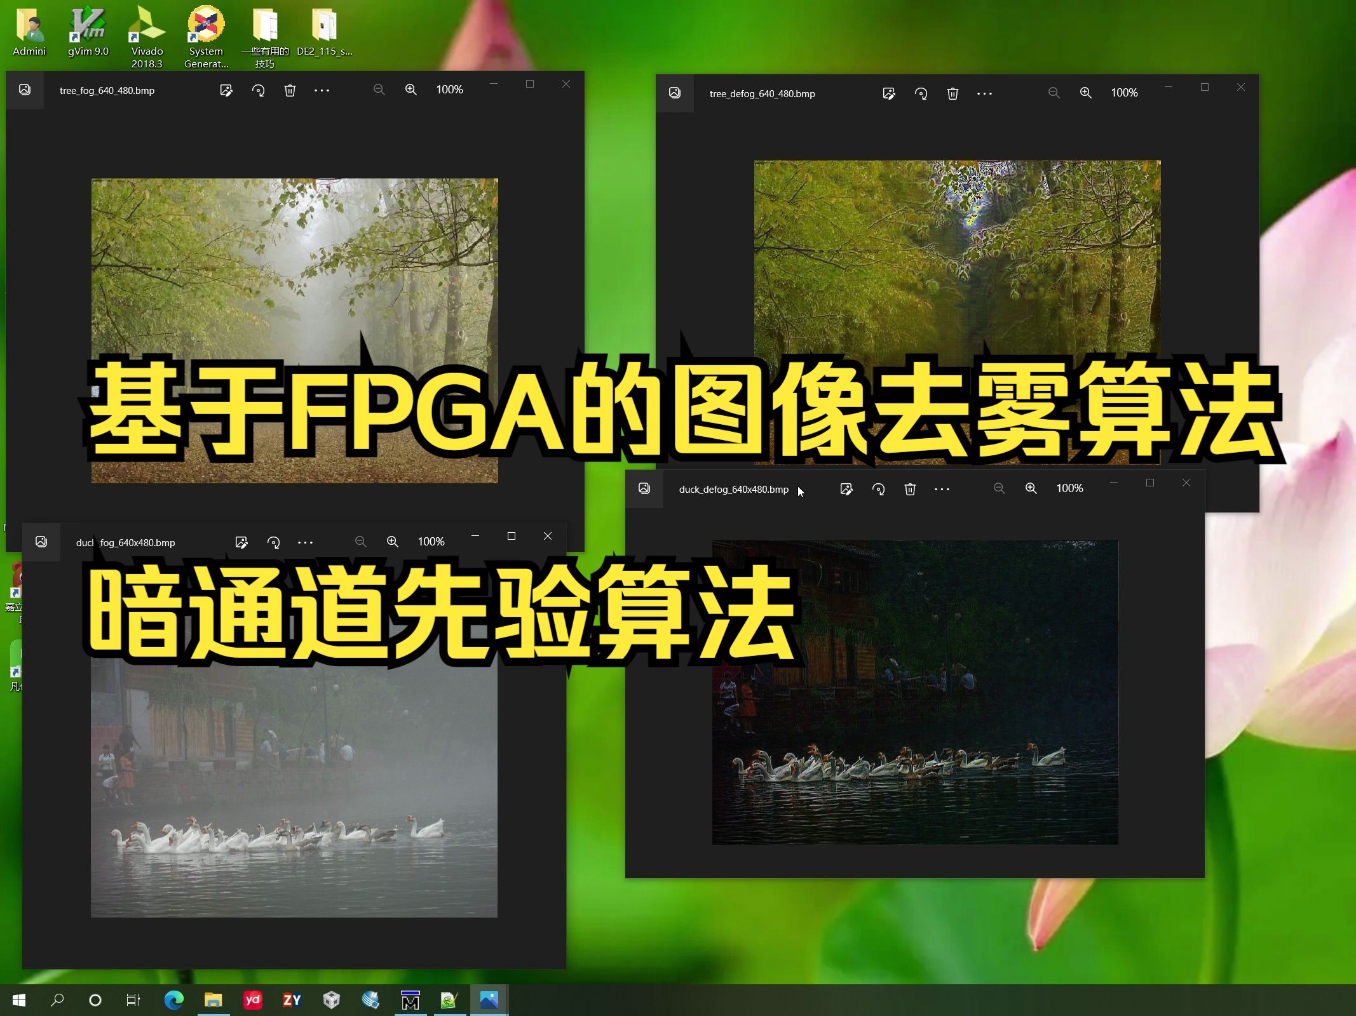Screen dimensions: 1356x1016
Task: Zoom out of the tree_fog image
Action: pos(379,90)
